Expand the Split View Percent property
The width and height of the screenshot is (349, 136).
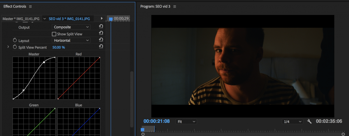(x=8, y=47)
